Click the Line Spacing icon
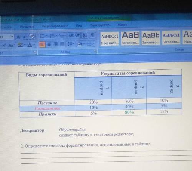This screenshot has height=171, width=192. pyautogui.click(x=70, y=44)
